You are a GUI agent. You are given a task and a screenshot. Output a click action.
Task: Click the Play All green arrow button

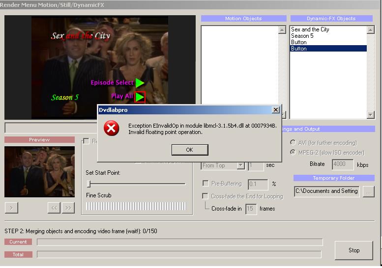pos(140,97)
